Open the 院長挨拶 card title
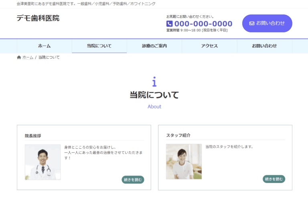Screen dimensions: 308x198 click(x=33, y=136)
